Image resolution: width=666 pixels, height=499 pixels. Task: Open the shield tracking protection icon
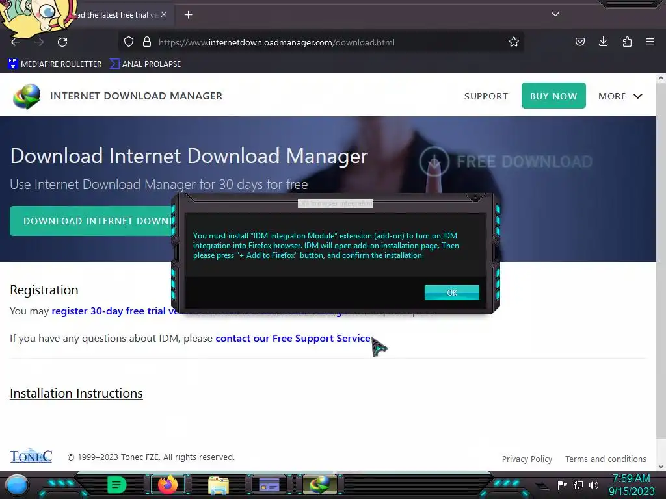tap(129, 42)
